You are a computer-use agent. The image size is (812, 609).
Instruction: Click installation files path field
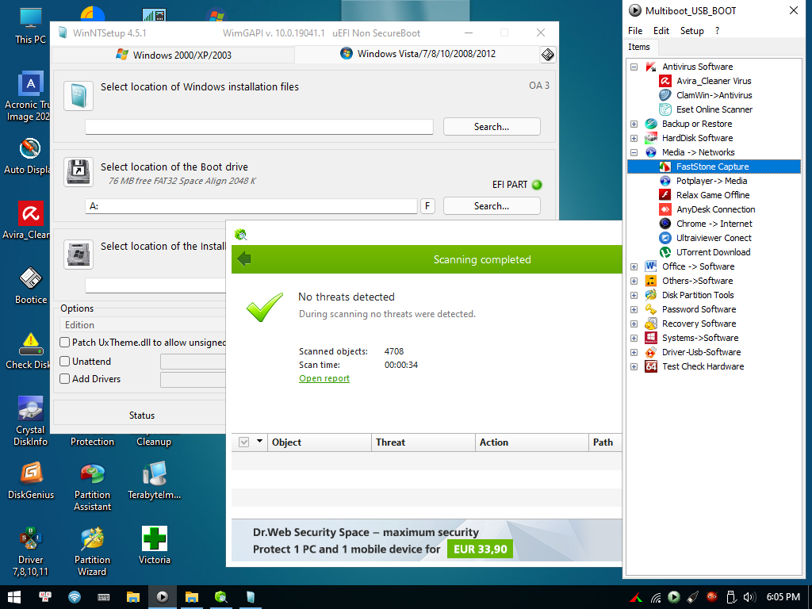coord(259,127)
